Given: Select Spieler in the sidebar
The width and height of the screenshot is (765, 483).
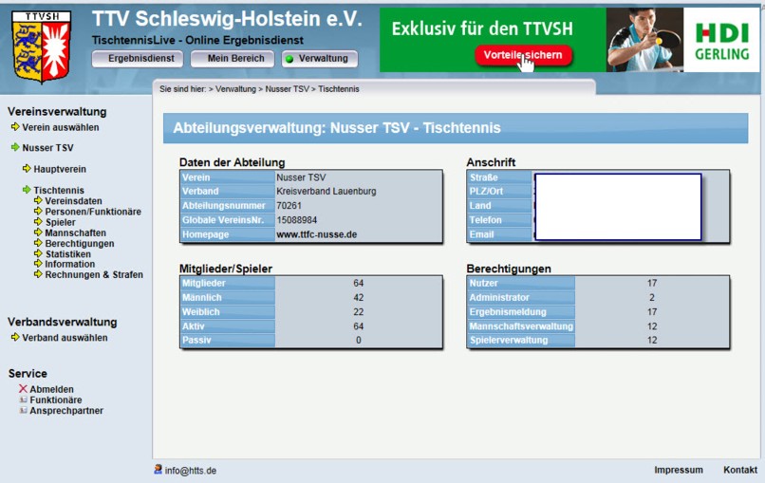Looking at the screenshot, I should 60,222.
